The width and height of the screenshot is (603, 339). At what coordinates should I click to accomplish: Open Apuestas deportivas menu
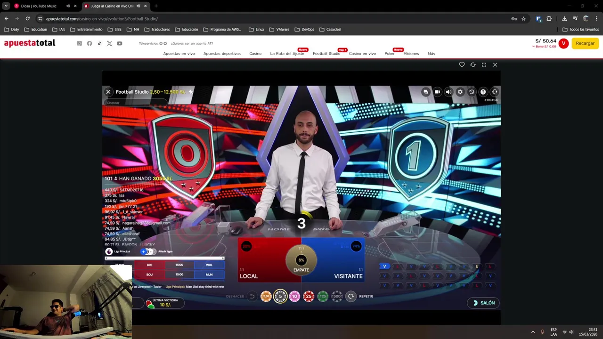click(222, 54)
